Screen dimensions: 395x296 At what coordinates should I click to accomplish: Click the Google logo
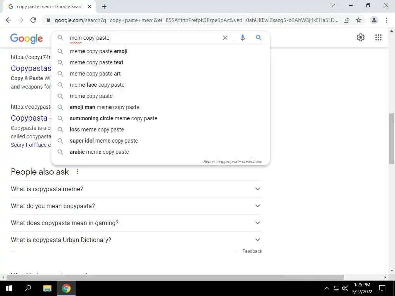click(27, 38)
